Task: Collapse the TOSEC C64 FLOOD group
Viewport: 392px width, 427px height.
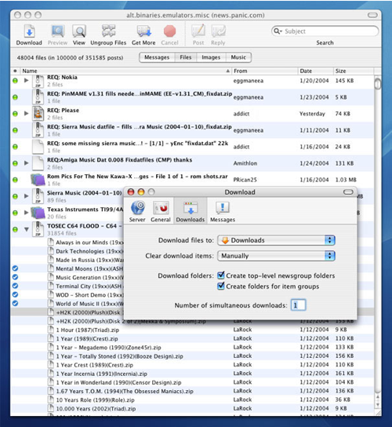Action: click(x=27, y=229)
